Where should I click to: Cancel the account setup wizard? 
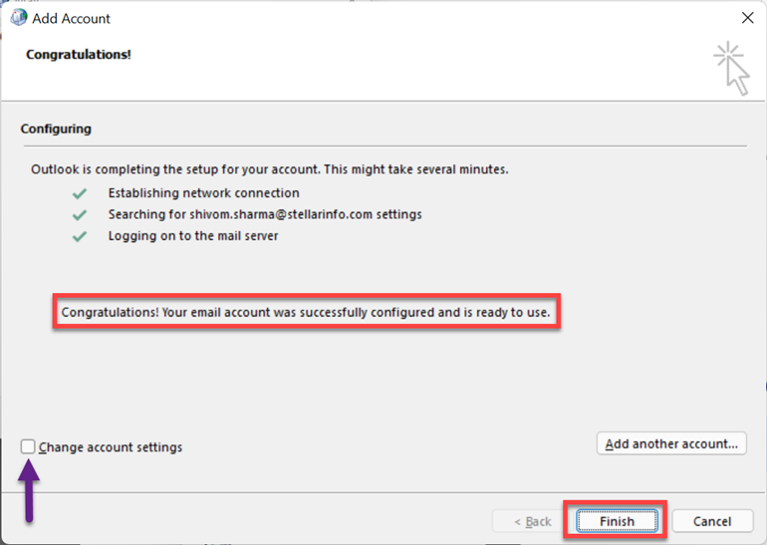coord(712,521)
